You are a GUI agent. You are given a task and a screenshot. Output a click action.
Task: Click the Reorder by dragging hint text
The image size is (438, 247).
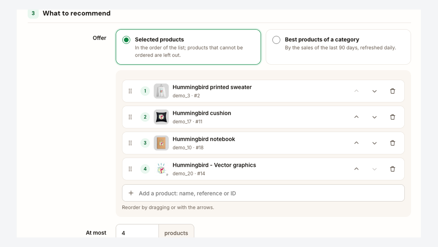pyautogui.click(x=168, y=207)
